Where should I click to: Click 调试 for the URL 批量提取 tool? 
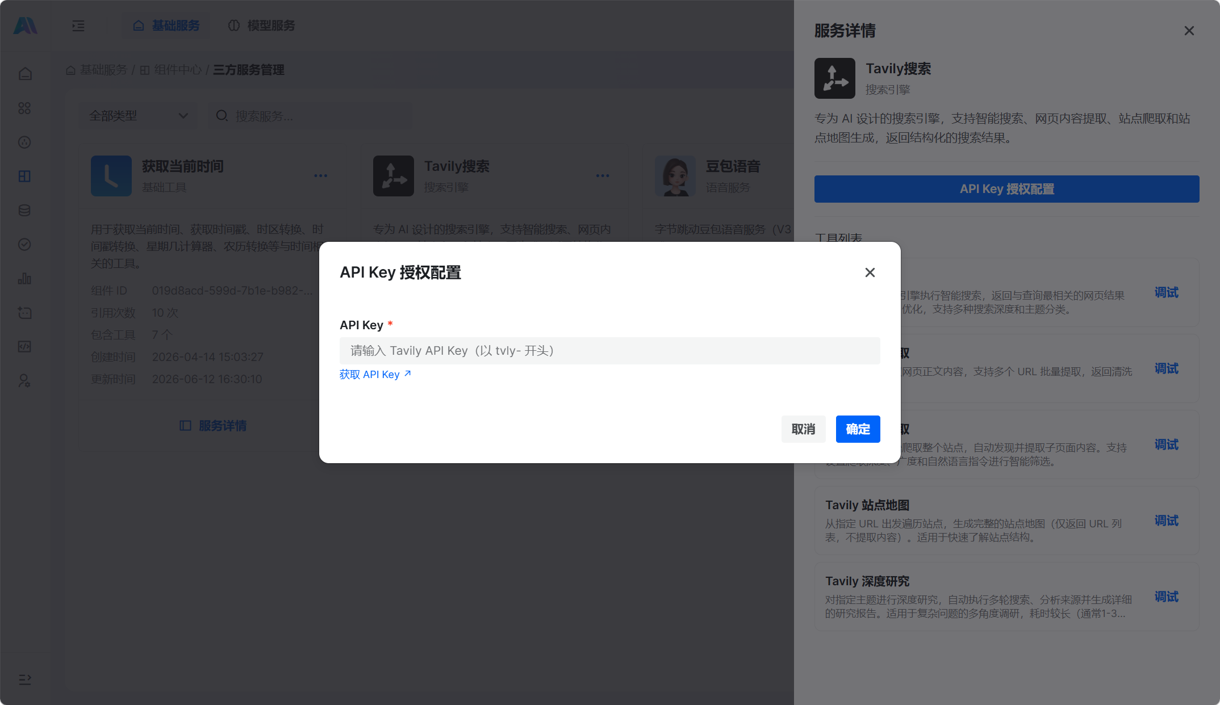1167,368
